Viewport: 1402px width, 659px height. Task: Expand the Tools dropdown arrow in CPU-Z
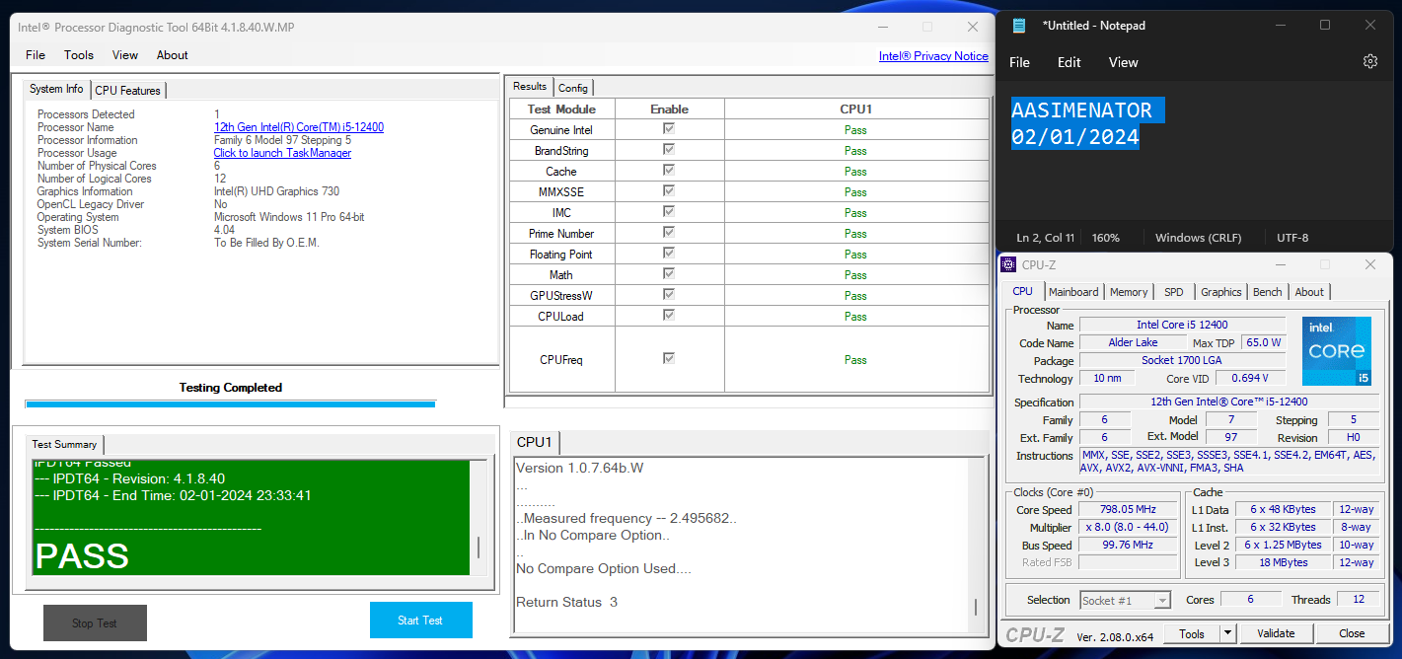1227,633
